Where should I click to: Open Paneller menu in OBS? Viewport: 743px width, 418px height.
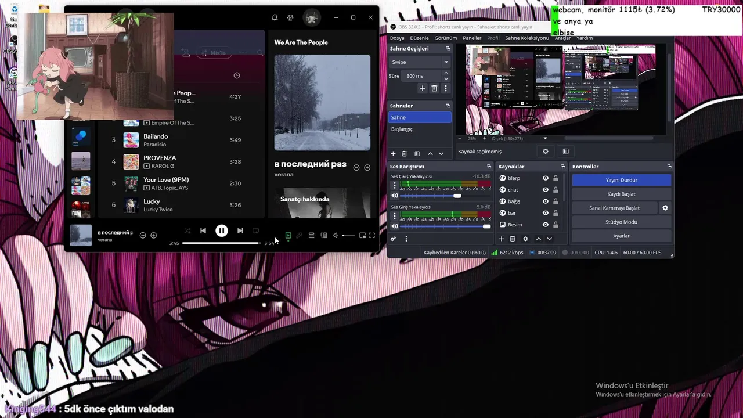(x=472, y=38)
